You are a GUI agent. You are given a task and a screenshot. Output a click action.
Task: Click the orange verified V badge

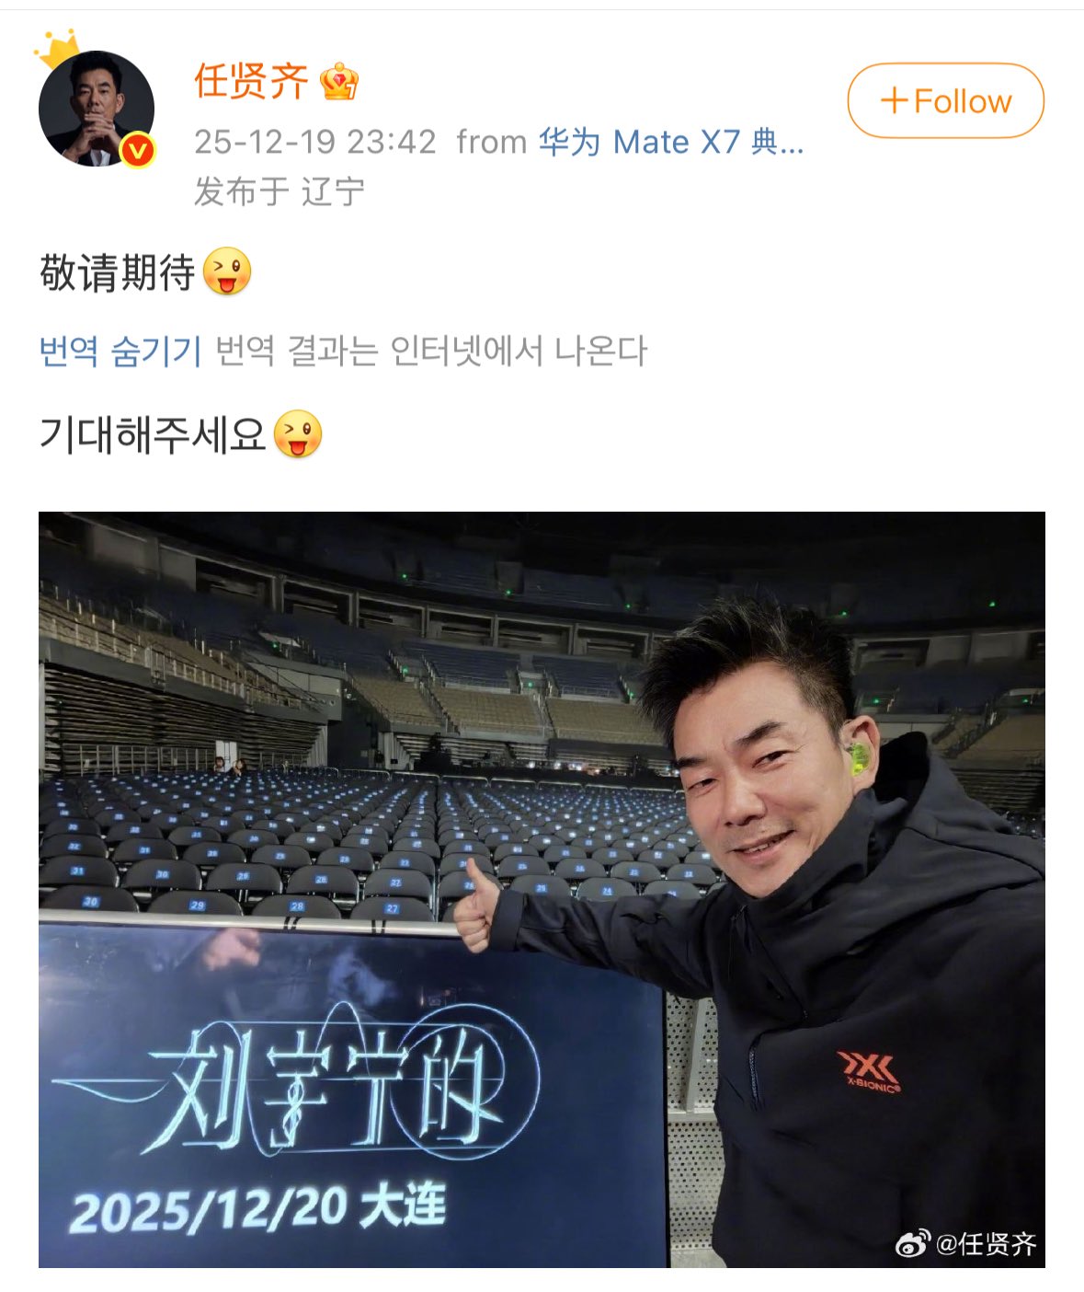[138, 150]
